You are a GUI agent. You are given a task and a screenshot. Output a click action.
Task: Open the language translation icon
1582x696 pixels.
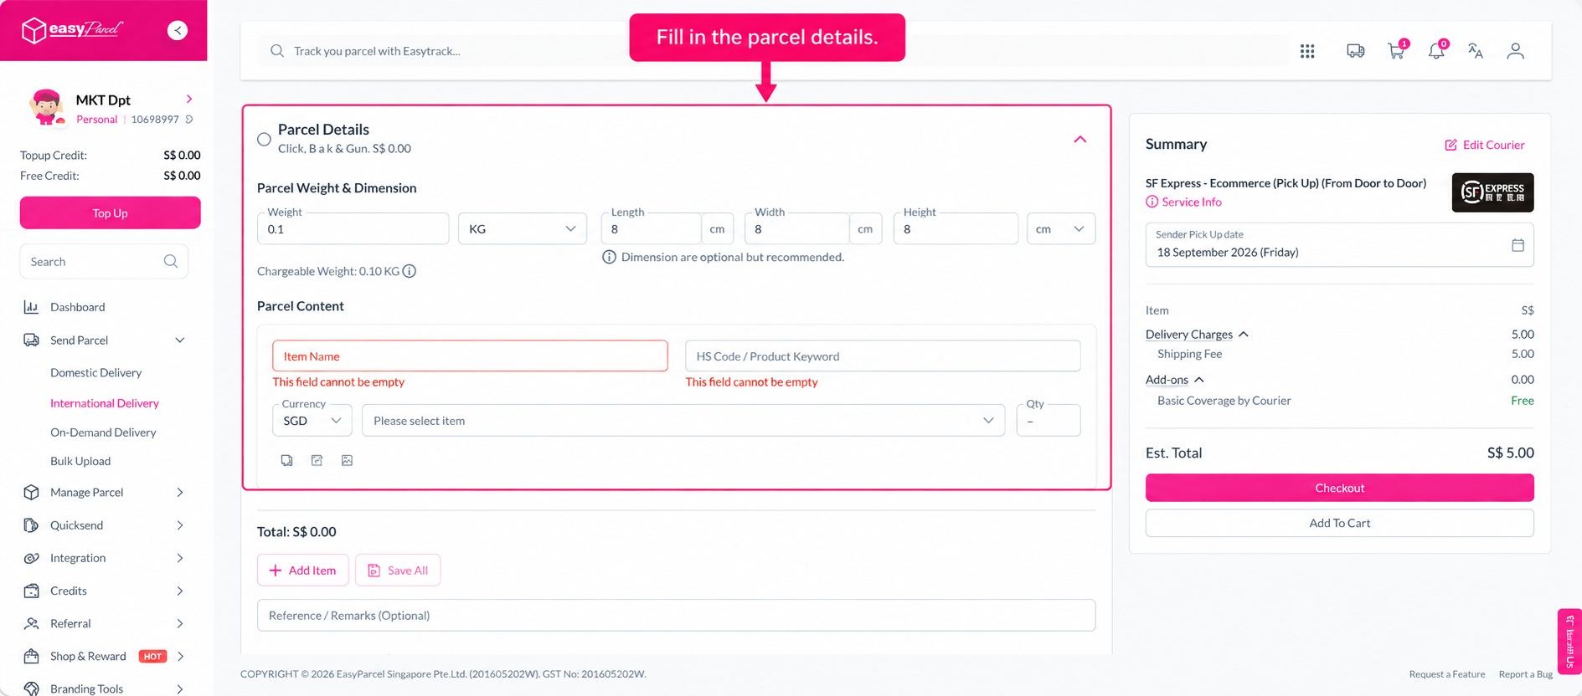tap(1476, 51)
